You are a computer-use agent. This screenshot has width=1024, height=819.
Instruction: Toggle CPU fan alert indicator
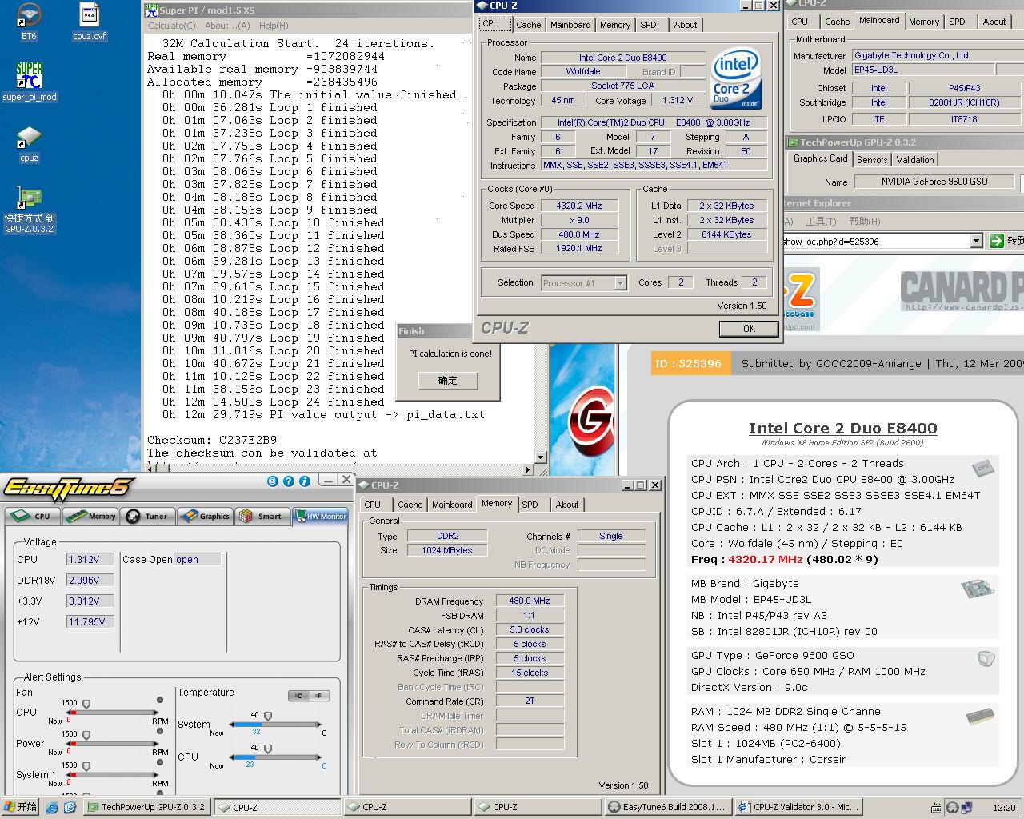161,700
